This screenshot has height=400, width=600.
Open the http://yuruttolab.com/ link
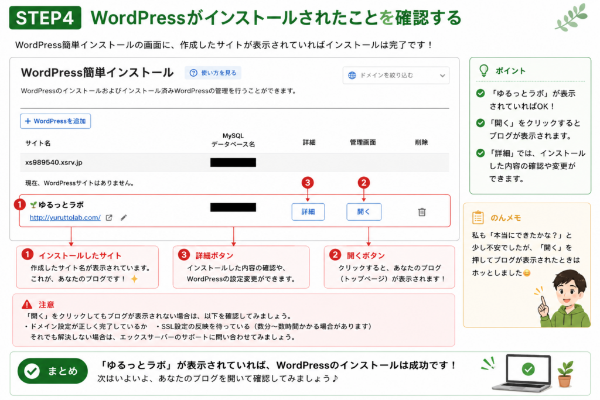coord(65,218)
